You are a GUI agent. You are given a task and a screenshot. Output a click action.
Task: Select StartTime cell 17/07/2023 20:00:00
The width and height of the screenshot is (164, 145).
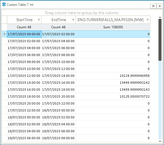24,103
